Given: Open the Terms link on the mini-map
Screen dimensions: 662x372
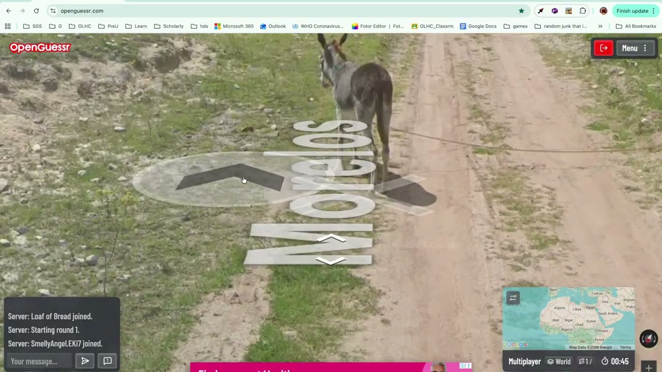Looking at the screenshot, I should point(625,347).
